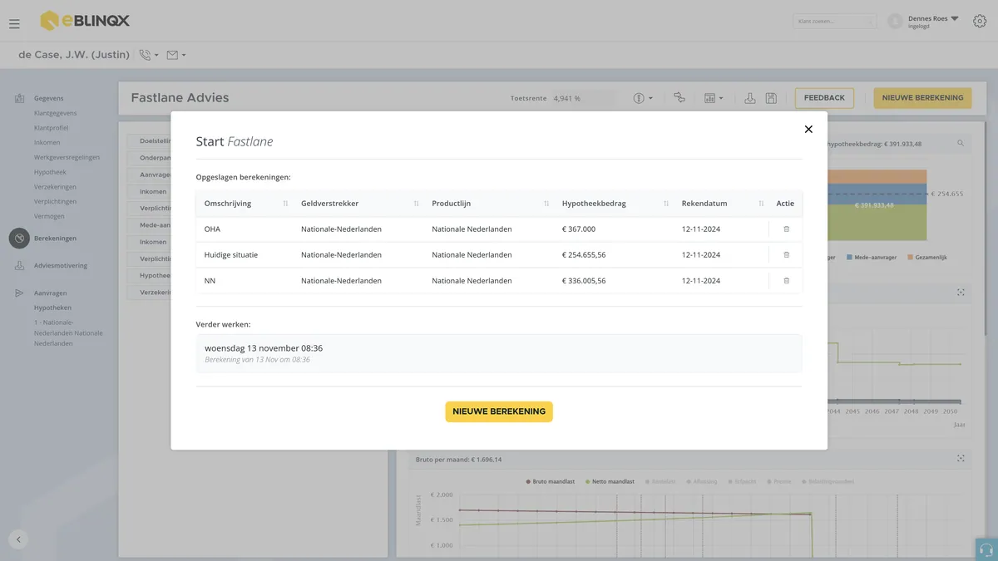Image resolution: width=998 pixels, height=561 pixels.
Task: Click the Gegevens sidebar icon
Action: [x=19, y=99]
